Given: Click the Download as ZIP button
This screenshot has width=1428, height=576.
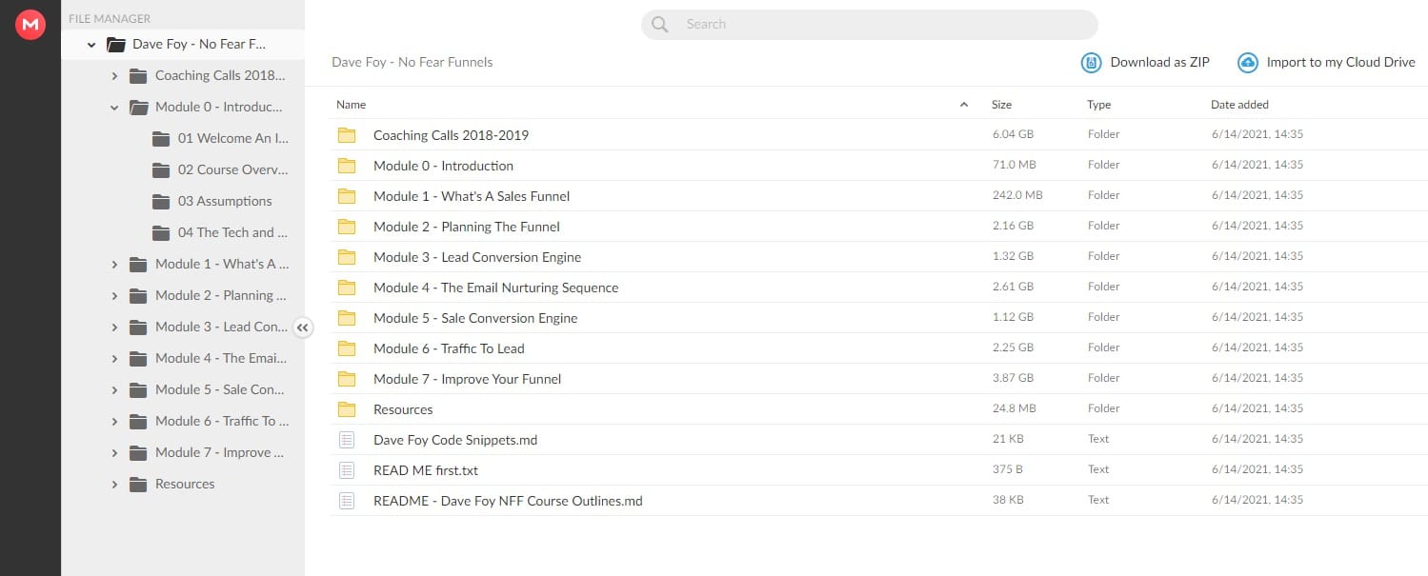Looking at the screenshot, I should click(x=1159, y=63).
